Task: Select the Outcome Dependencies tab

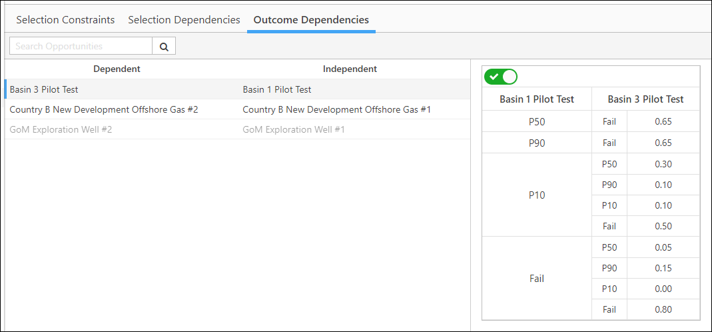Action: 311,20
